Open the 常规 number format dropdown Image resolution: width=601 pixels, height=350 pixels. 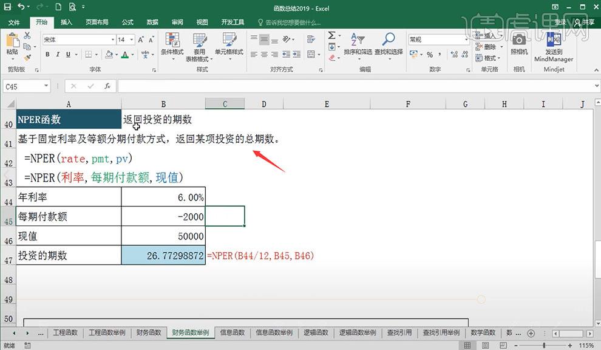(466, 39)
